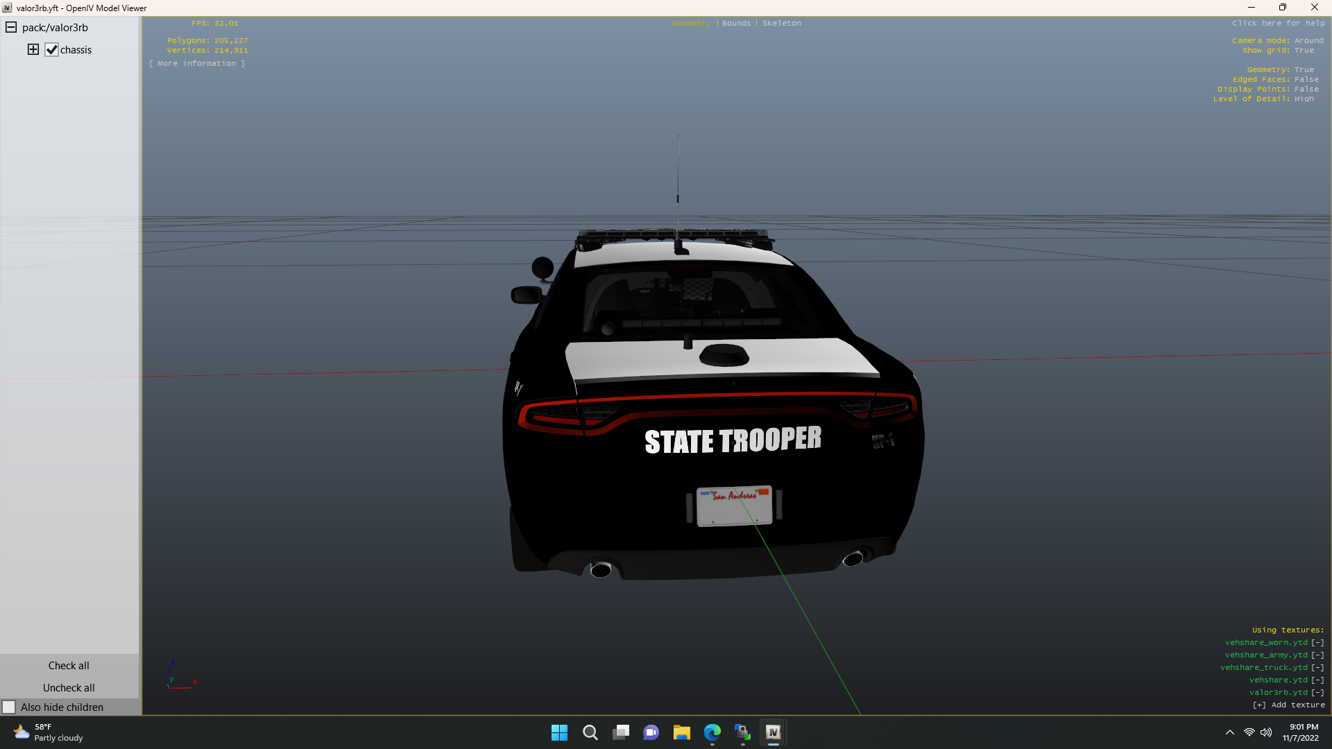Collapse the pack/valor3rb root node
Image resolution: width=1332 pixels, height=749 pixels.
pos(11,28)
